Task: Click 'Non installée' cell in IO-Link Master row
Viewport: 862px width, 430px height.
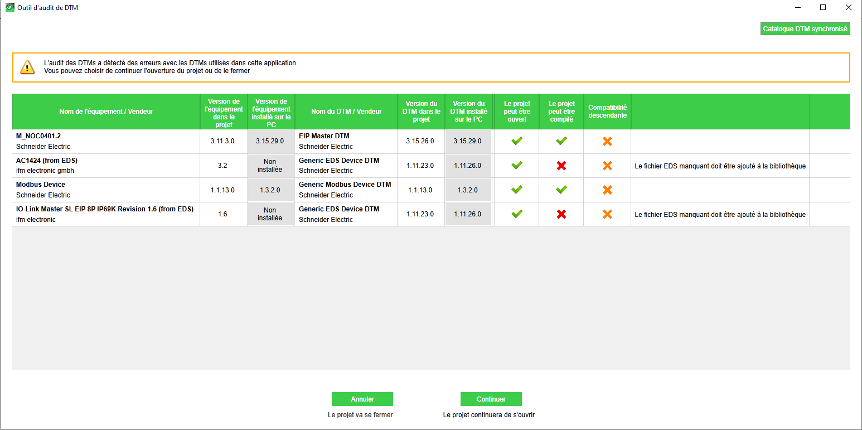Action: [270, 214]
